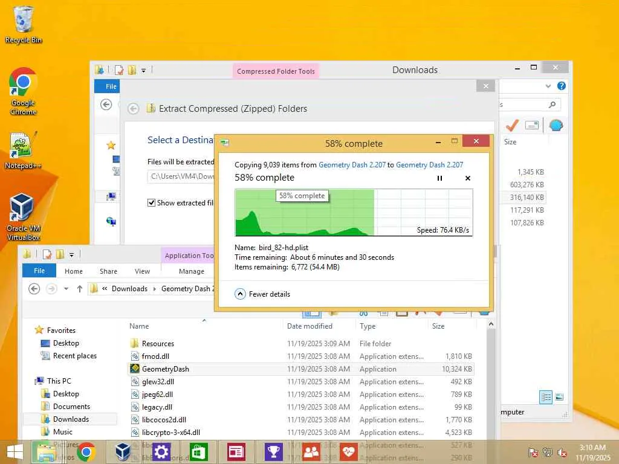Switch Downloads window to large icons view

pyautogui.click(x=559, y=397)
